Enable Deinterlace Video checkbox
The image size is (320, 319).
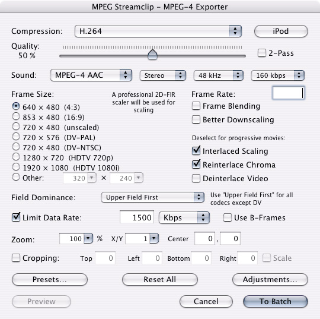(196, 178)
